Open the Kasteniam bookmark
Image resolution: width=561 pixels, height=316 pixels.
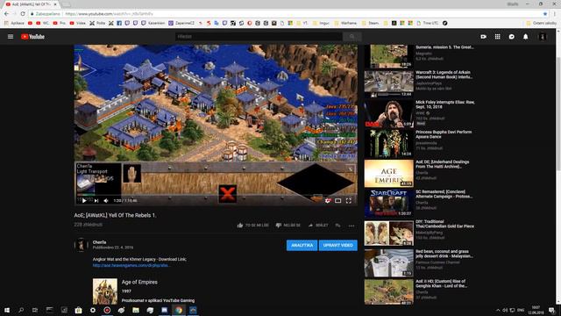[153, 23]
